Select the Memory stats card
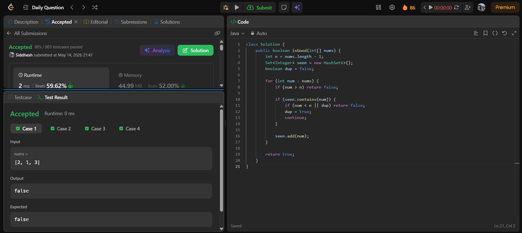Viewport: 522px width, 233px height. 161,78
